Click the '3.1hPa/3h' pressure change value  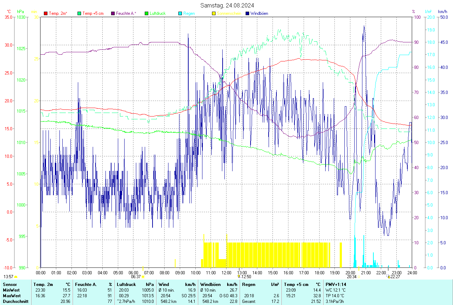click(x=336, y=301)
